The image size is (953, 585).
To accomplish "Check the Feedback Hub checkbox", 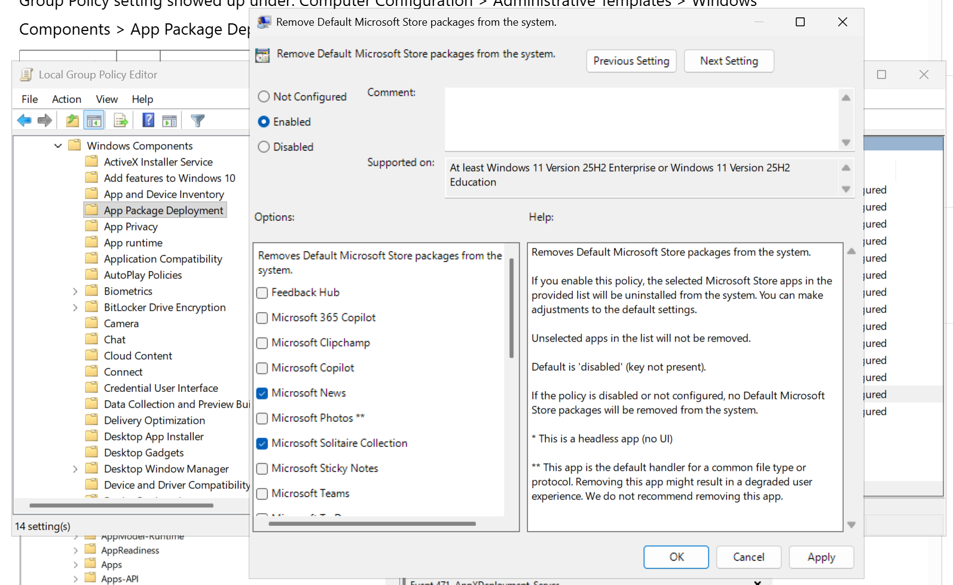I will (x=262, y=293).
